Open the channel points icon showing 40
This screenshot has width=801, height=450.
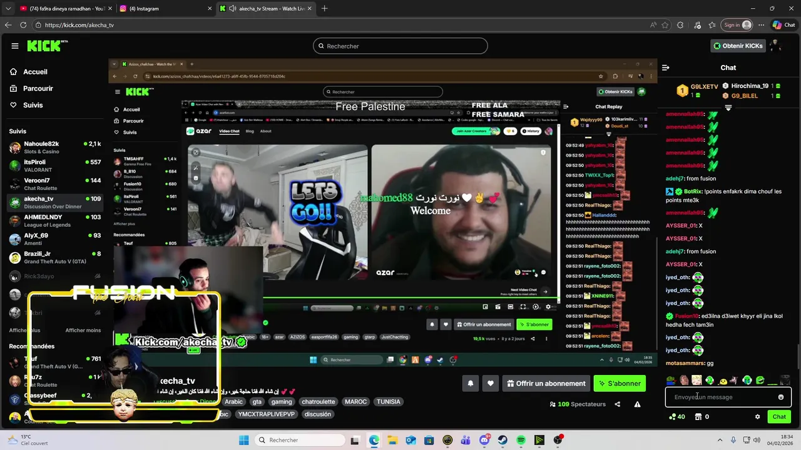677,417
